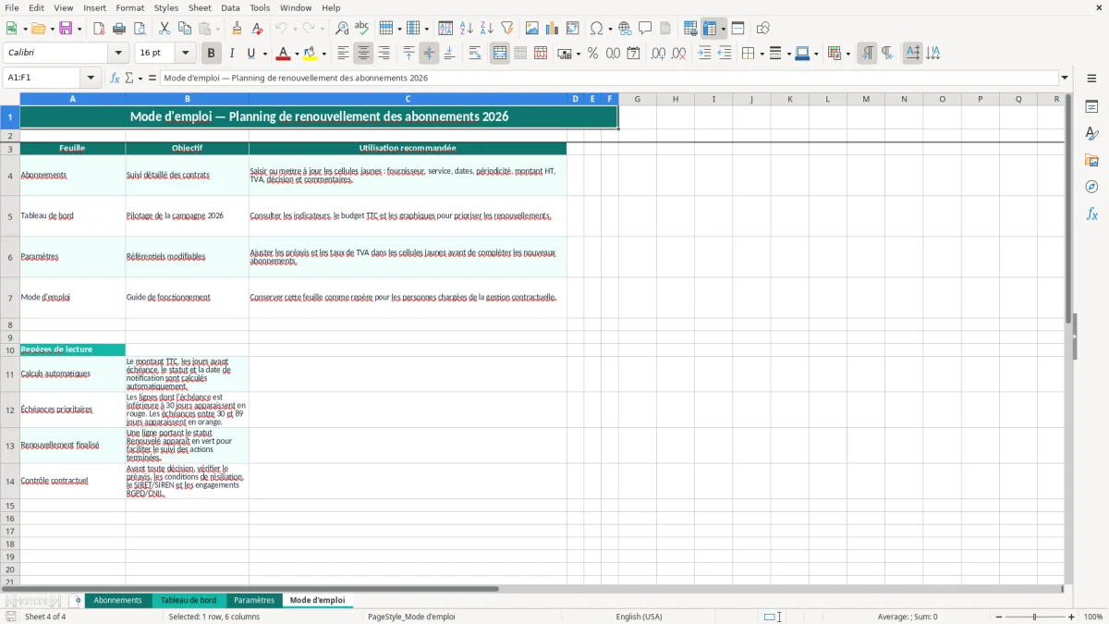This screenshot has height=624, width=1109.
Task: Click the zoom in plus button
Action: coord(1072,617)
